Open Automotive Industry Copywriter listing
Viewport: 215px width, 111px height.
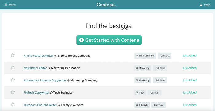pos(45,81)
